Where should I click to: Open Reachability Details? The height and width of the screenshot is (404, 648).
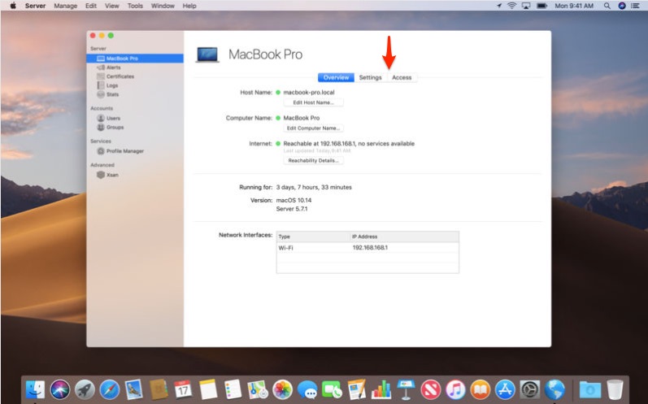tap(313, 161)
